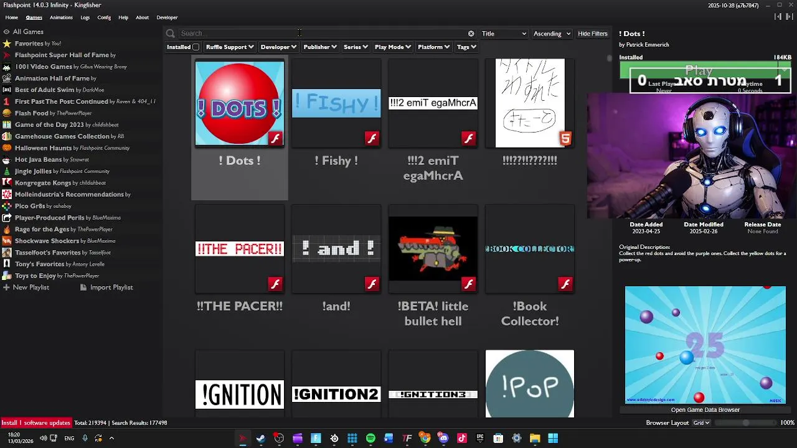Expand the Publisher filter dropdown
Viewport: 797px width, 448px height.
[x=320, y=47]
